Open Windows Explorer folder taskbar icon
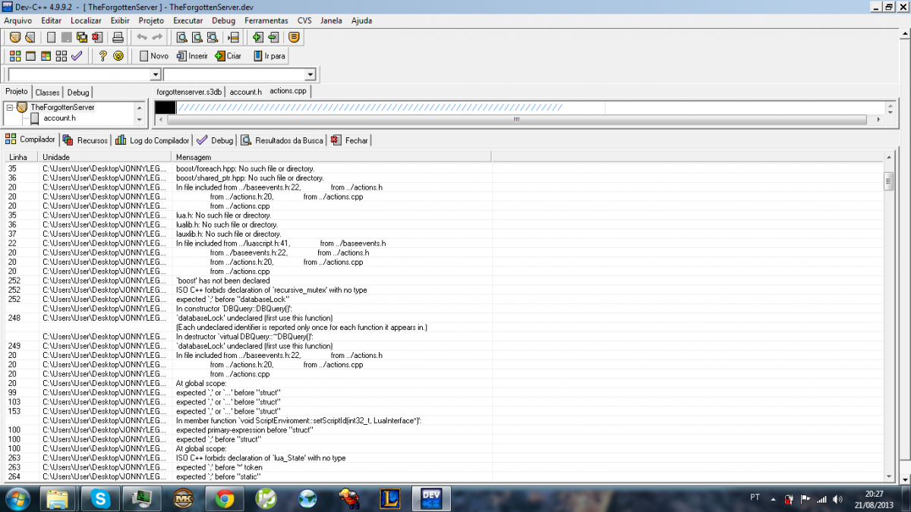This screenshot has height=512, width=911. click(x=59, y=498)
